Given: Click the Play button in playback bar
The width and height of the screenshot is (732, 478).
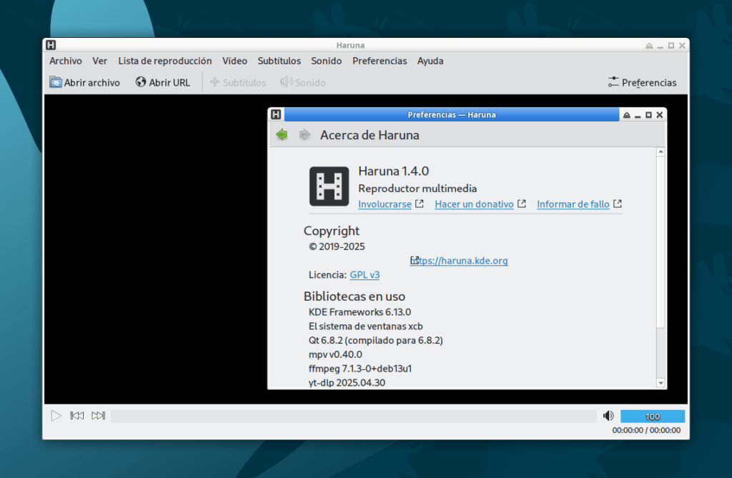Looking at the screenshot, I should point(56,416).
